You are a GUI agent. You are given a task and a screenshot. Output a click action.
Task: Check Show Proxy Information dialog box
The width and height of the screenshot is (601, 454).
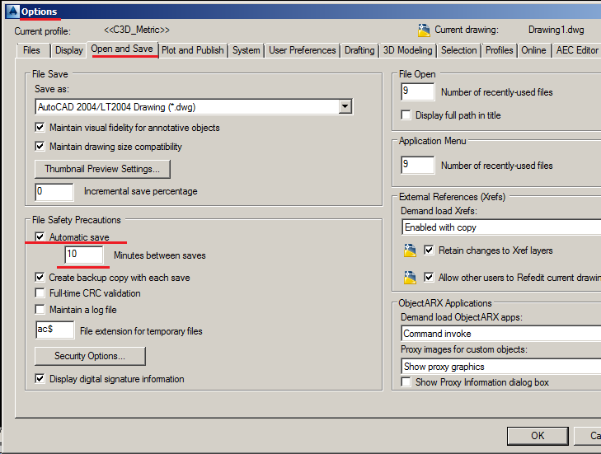click(x=406, y=382)
